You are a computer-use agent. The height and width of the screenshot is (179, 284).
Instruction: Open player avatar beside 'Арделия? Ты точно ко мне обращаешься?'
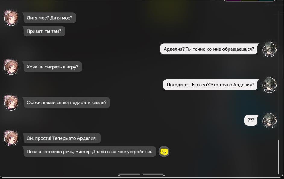(270, 49)
